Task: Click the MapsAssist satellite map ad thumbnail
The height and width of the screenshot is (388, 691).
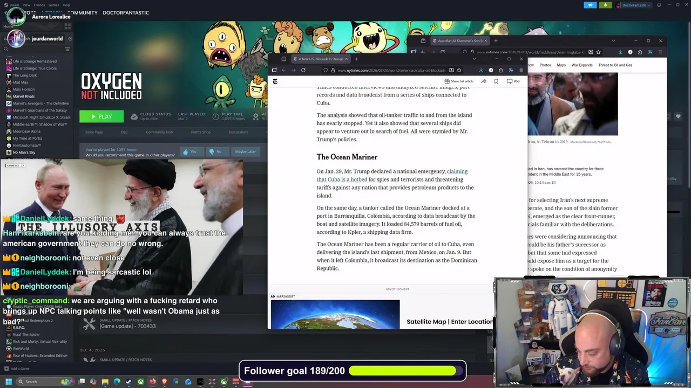Action: pos(335,314)
